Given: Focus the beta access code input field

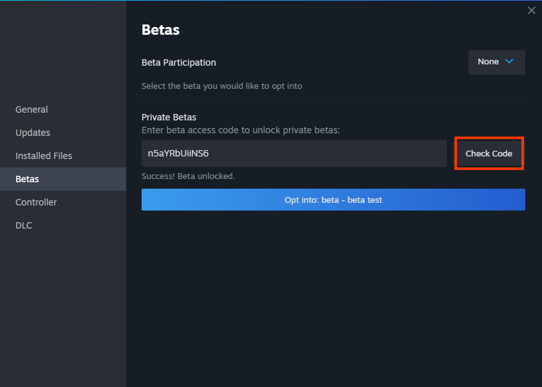Looking at the screenshot, I should (294, 153).
